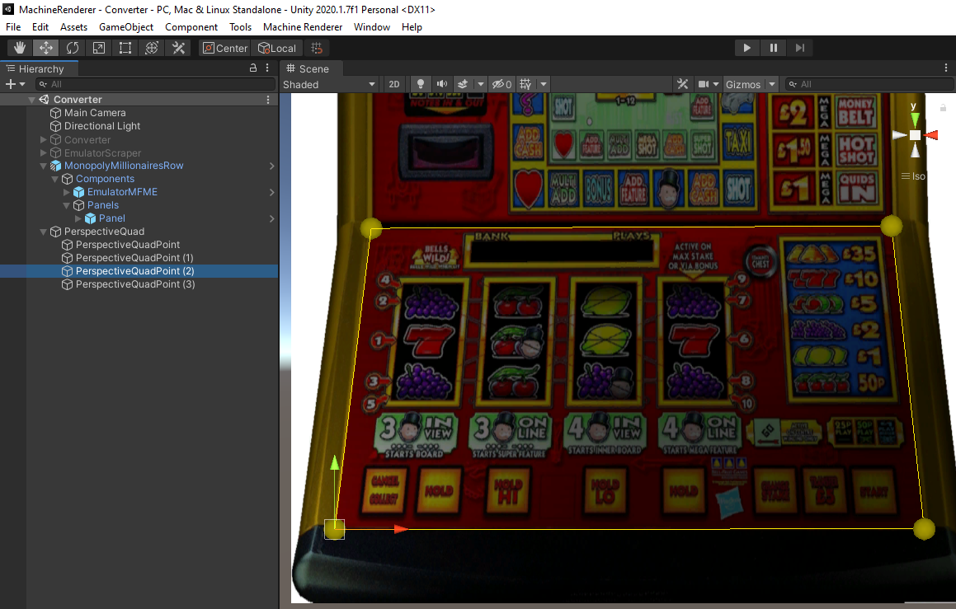Lock the Hierarchy panel

tap(253, 69)
